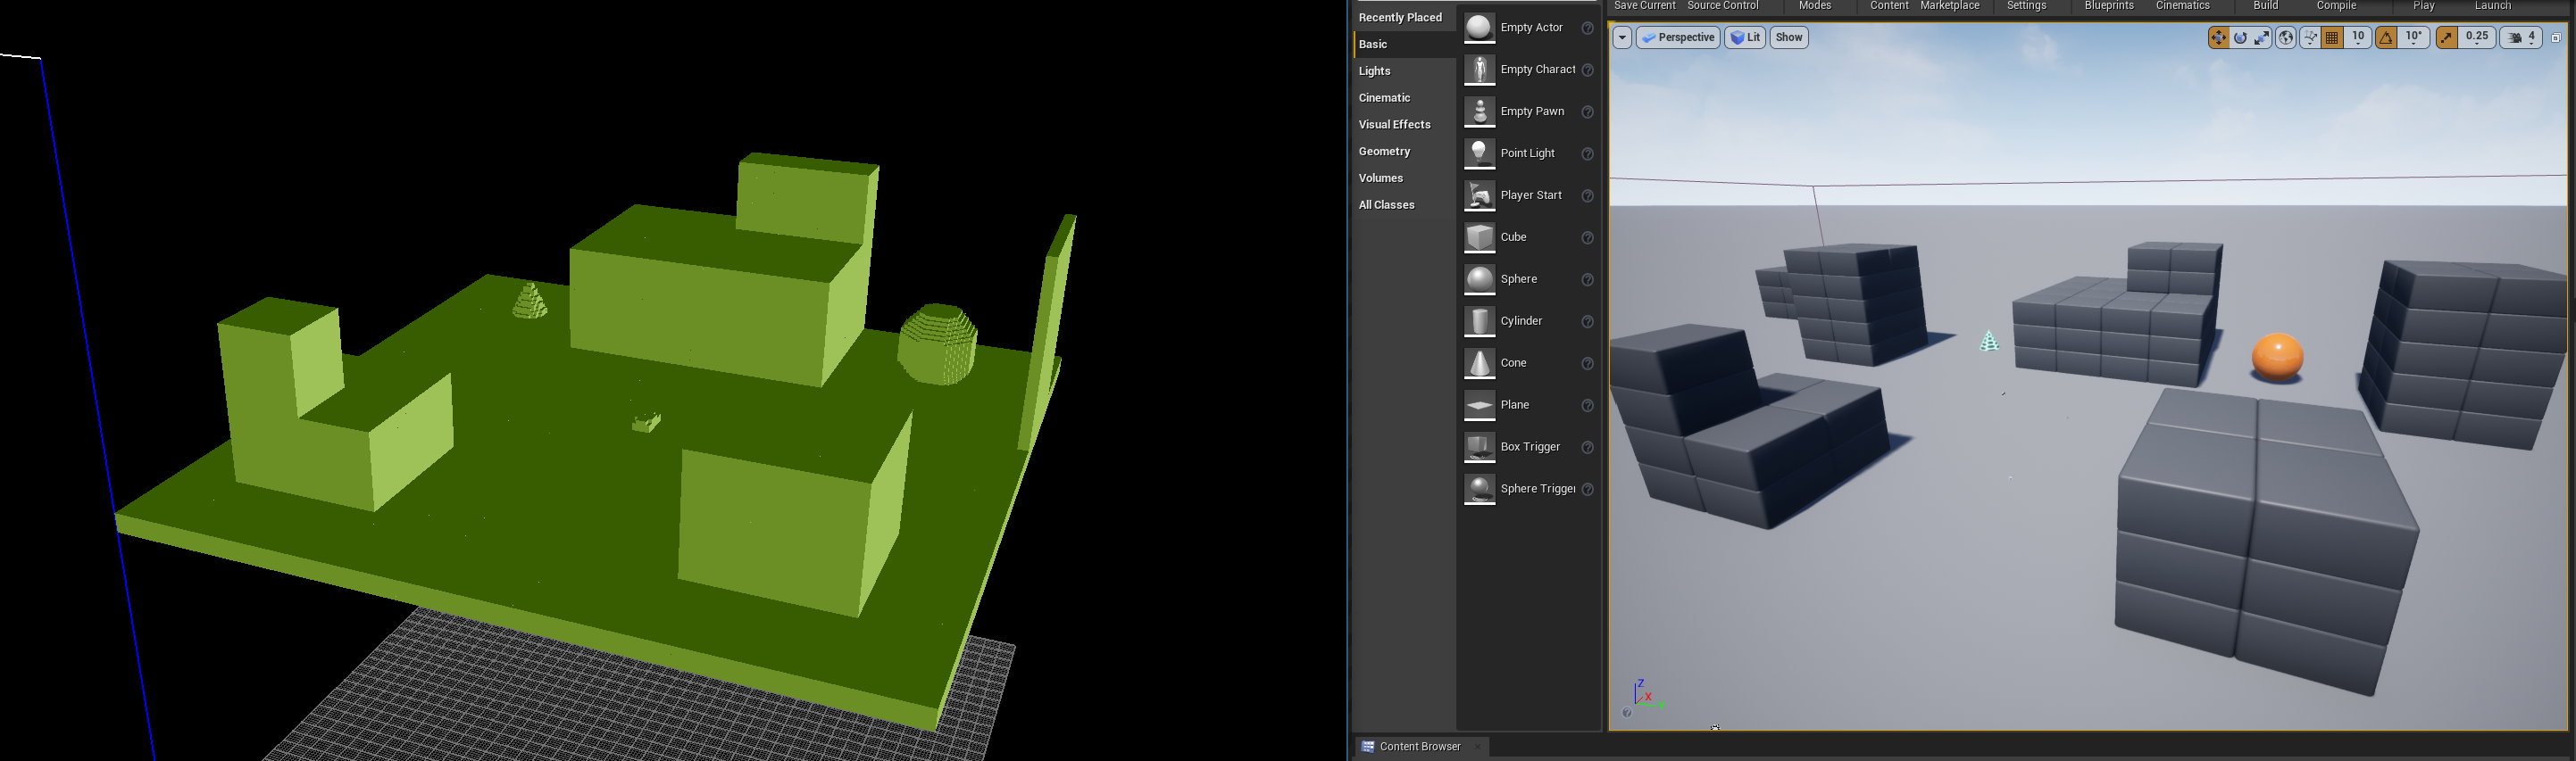Open the camera speed dropdown
Screen dimensions: 2576x761
click(2521, 38)
